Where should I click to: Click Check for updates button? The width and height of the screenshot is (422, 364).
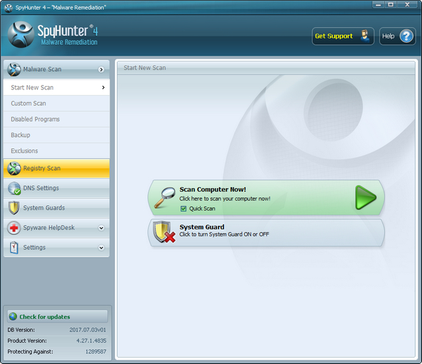[58, 316]
